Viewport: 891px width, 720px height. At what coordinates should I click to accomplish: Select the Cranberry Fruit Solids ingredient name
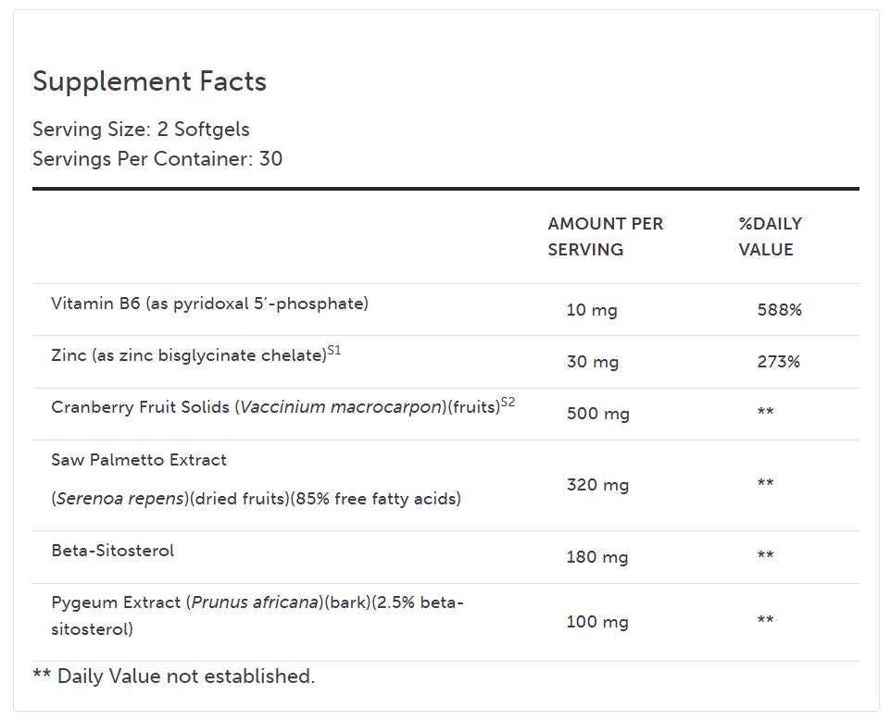click(275, 407)
